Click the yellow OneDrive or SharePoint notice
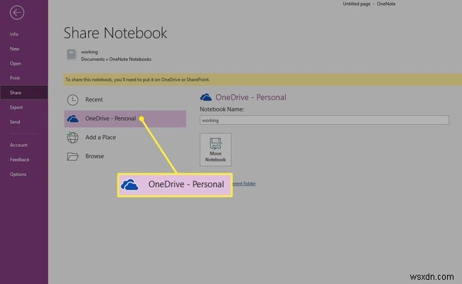 262,80
